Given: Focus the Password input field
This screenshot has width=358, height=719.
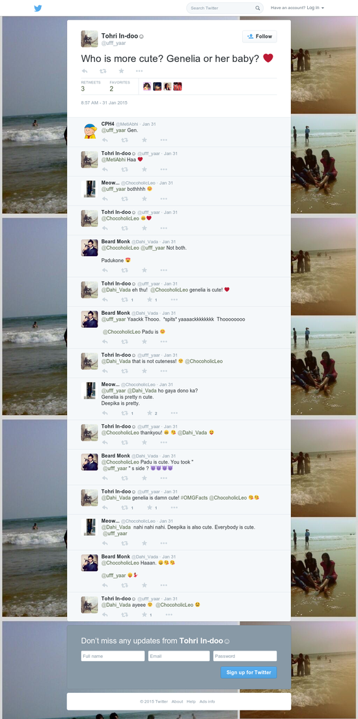Looking at the screenshot, I should click(245, 656).
